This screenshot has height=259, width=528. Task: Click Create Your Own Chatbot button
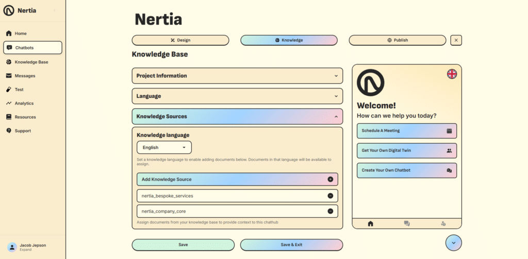[407, 170]
